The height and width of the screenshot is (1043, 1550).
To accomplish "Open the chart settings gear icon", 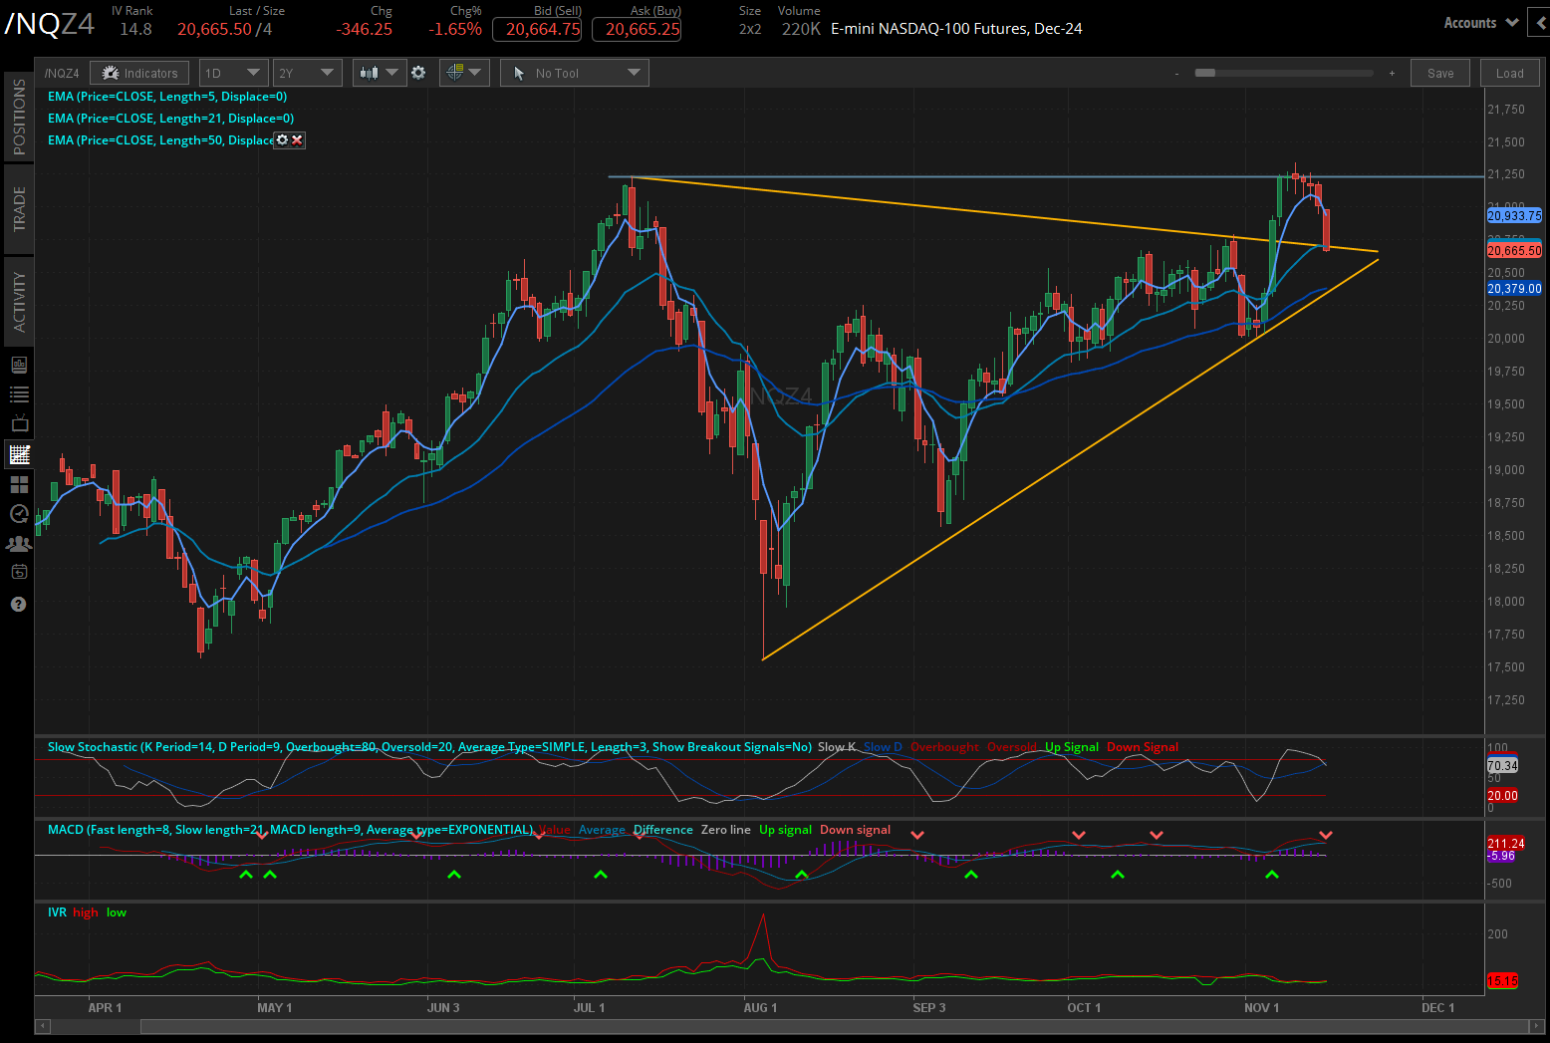I will (x=418, y=72).
